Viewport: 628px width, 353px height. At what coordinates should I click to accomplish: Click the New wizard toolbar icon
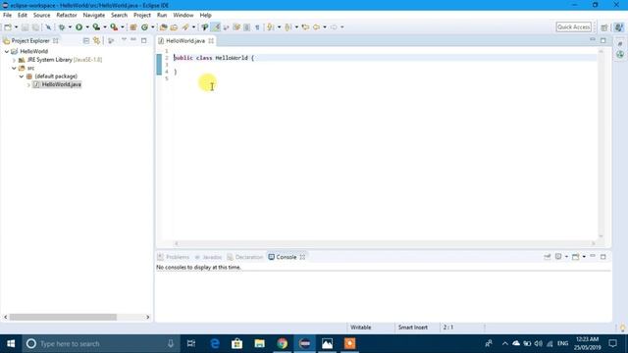[x=8, y=27]
